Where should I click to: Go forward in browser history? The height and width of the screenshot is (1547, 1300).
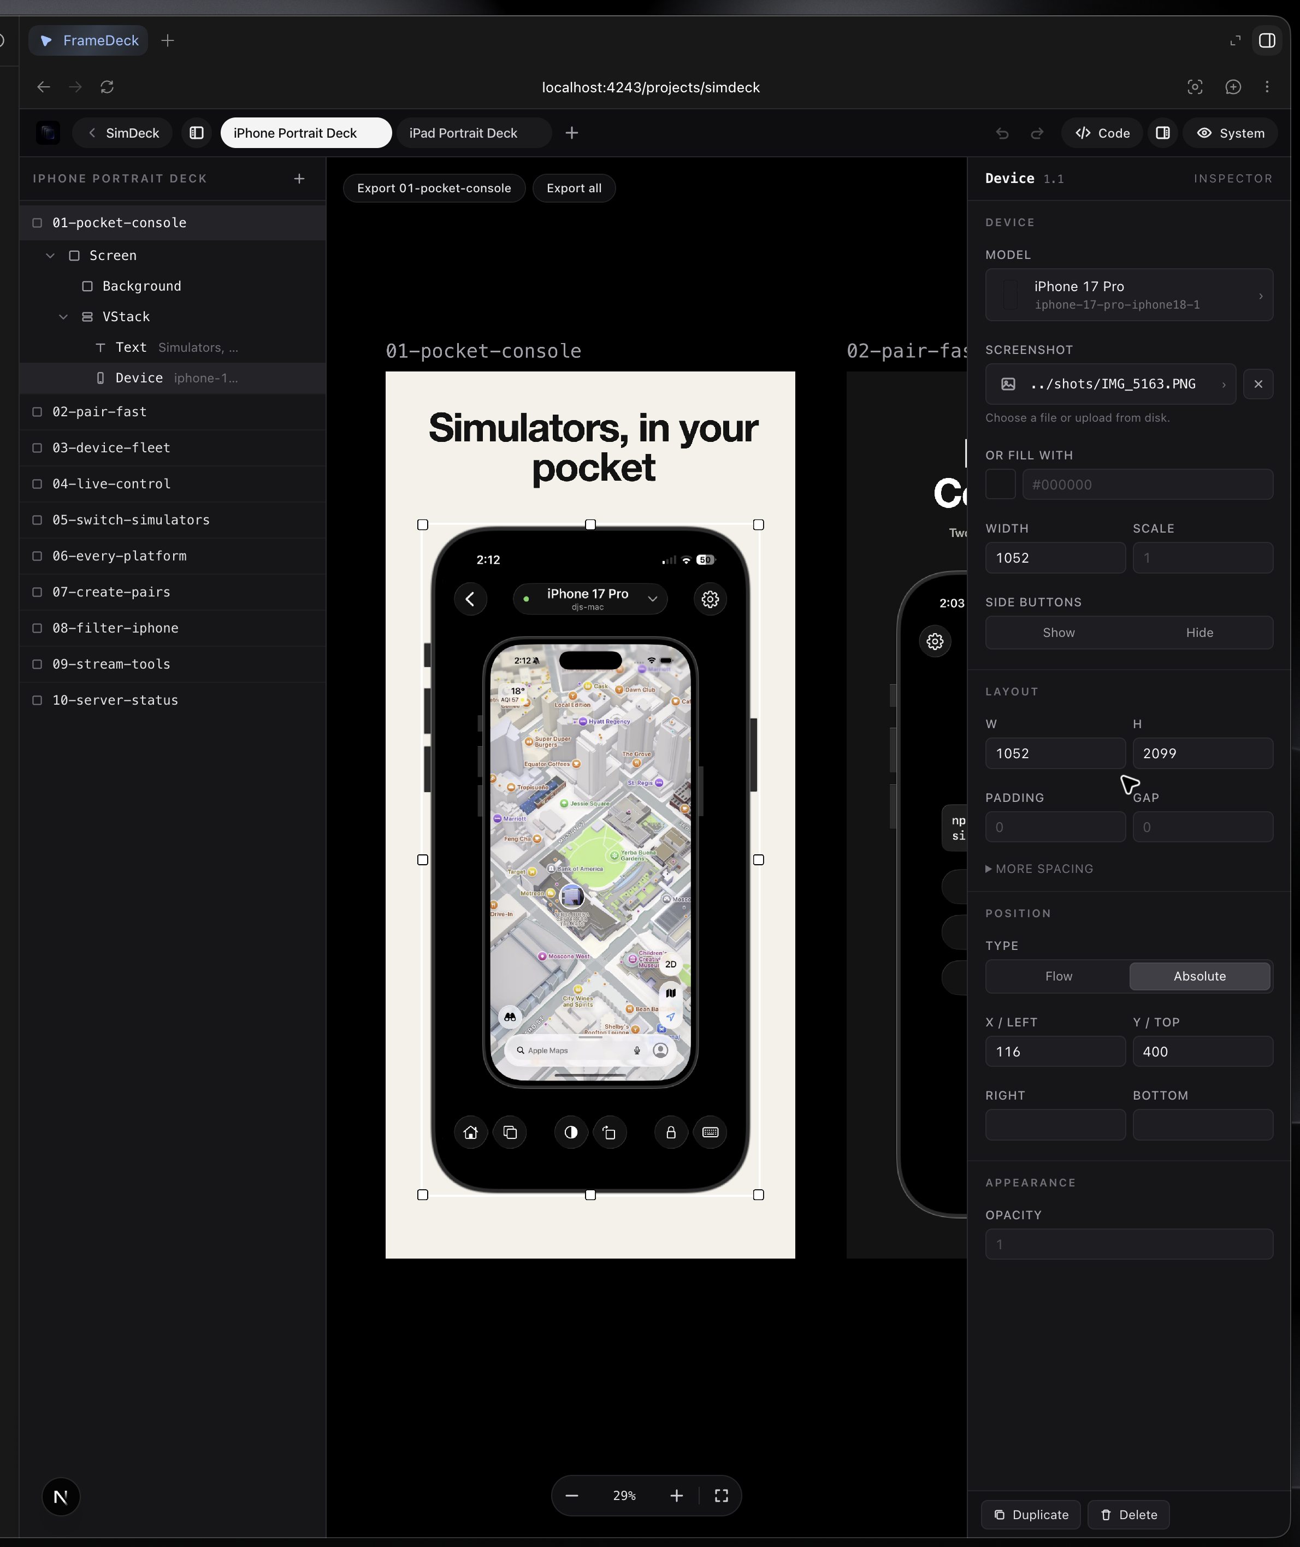[x=75, y=87]
